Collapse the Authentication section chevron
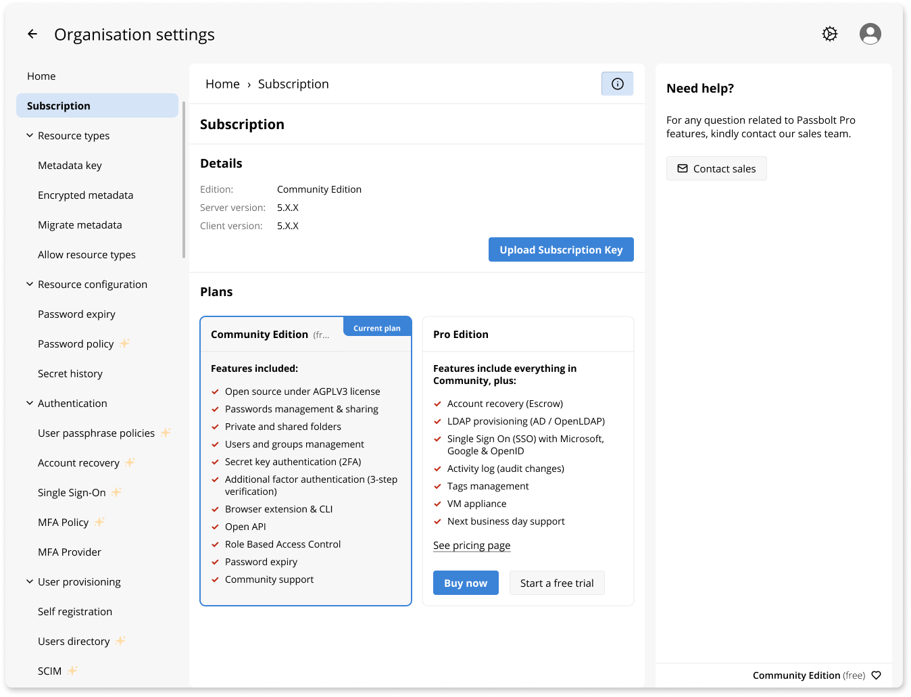 pyautogui.click(x=30, y=403)
